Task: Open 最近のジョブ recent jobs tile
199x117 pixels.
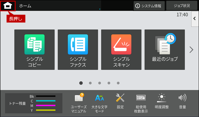Action: tap(165, 50)
